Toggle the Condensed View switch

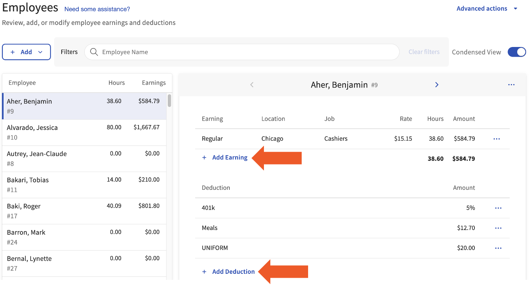(516, 52)
